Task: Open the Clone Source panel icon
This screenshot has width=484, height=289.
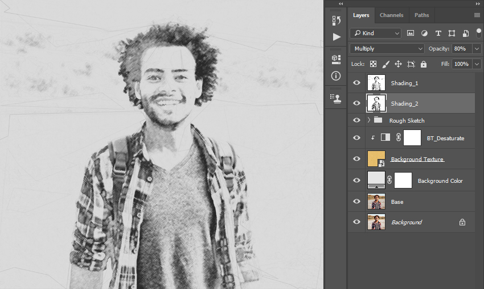Action: point(335,98)
